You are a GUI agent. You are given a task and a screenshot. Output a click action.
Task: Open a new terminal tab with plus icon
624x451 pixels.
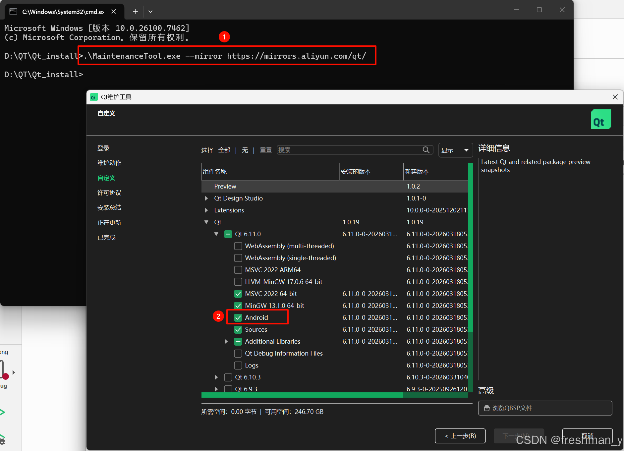pyautogui.click(x=135, y=12)
